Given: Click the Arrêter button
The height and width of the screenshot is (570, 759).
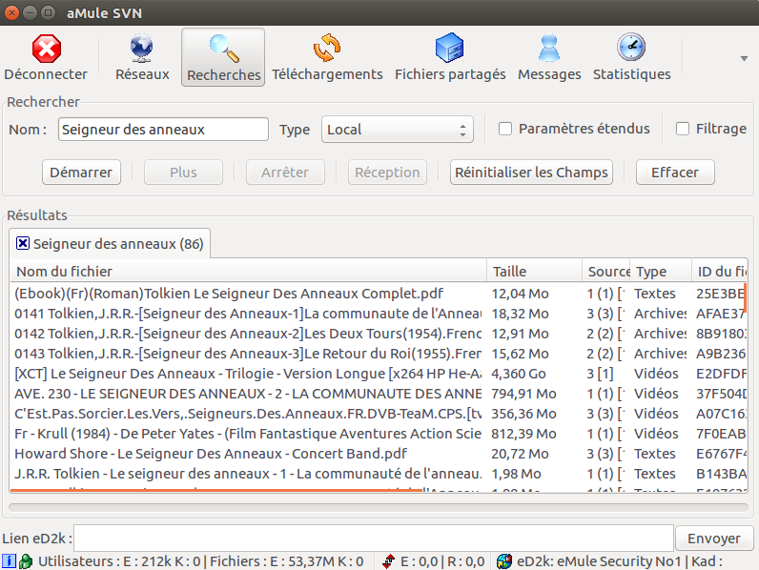Looking at the screenshot, I should (x=285, y=173).
